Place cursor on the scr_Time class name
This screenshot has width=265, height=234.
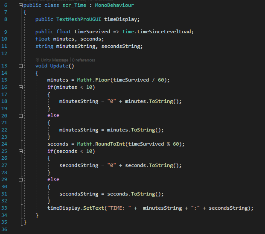pyautogui.click(x=75, y=5)
